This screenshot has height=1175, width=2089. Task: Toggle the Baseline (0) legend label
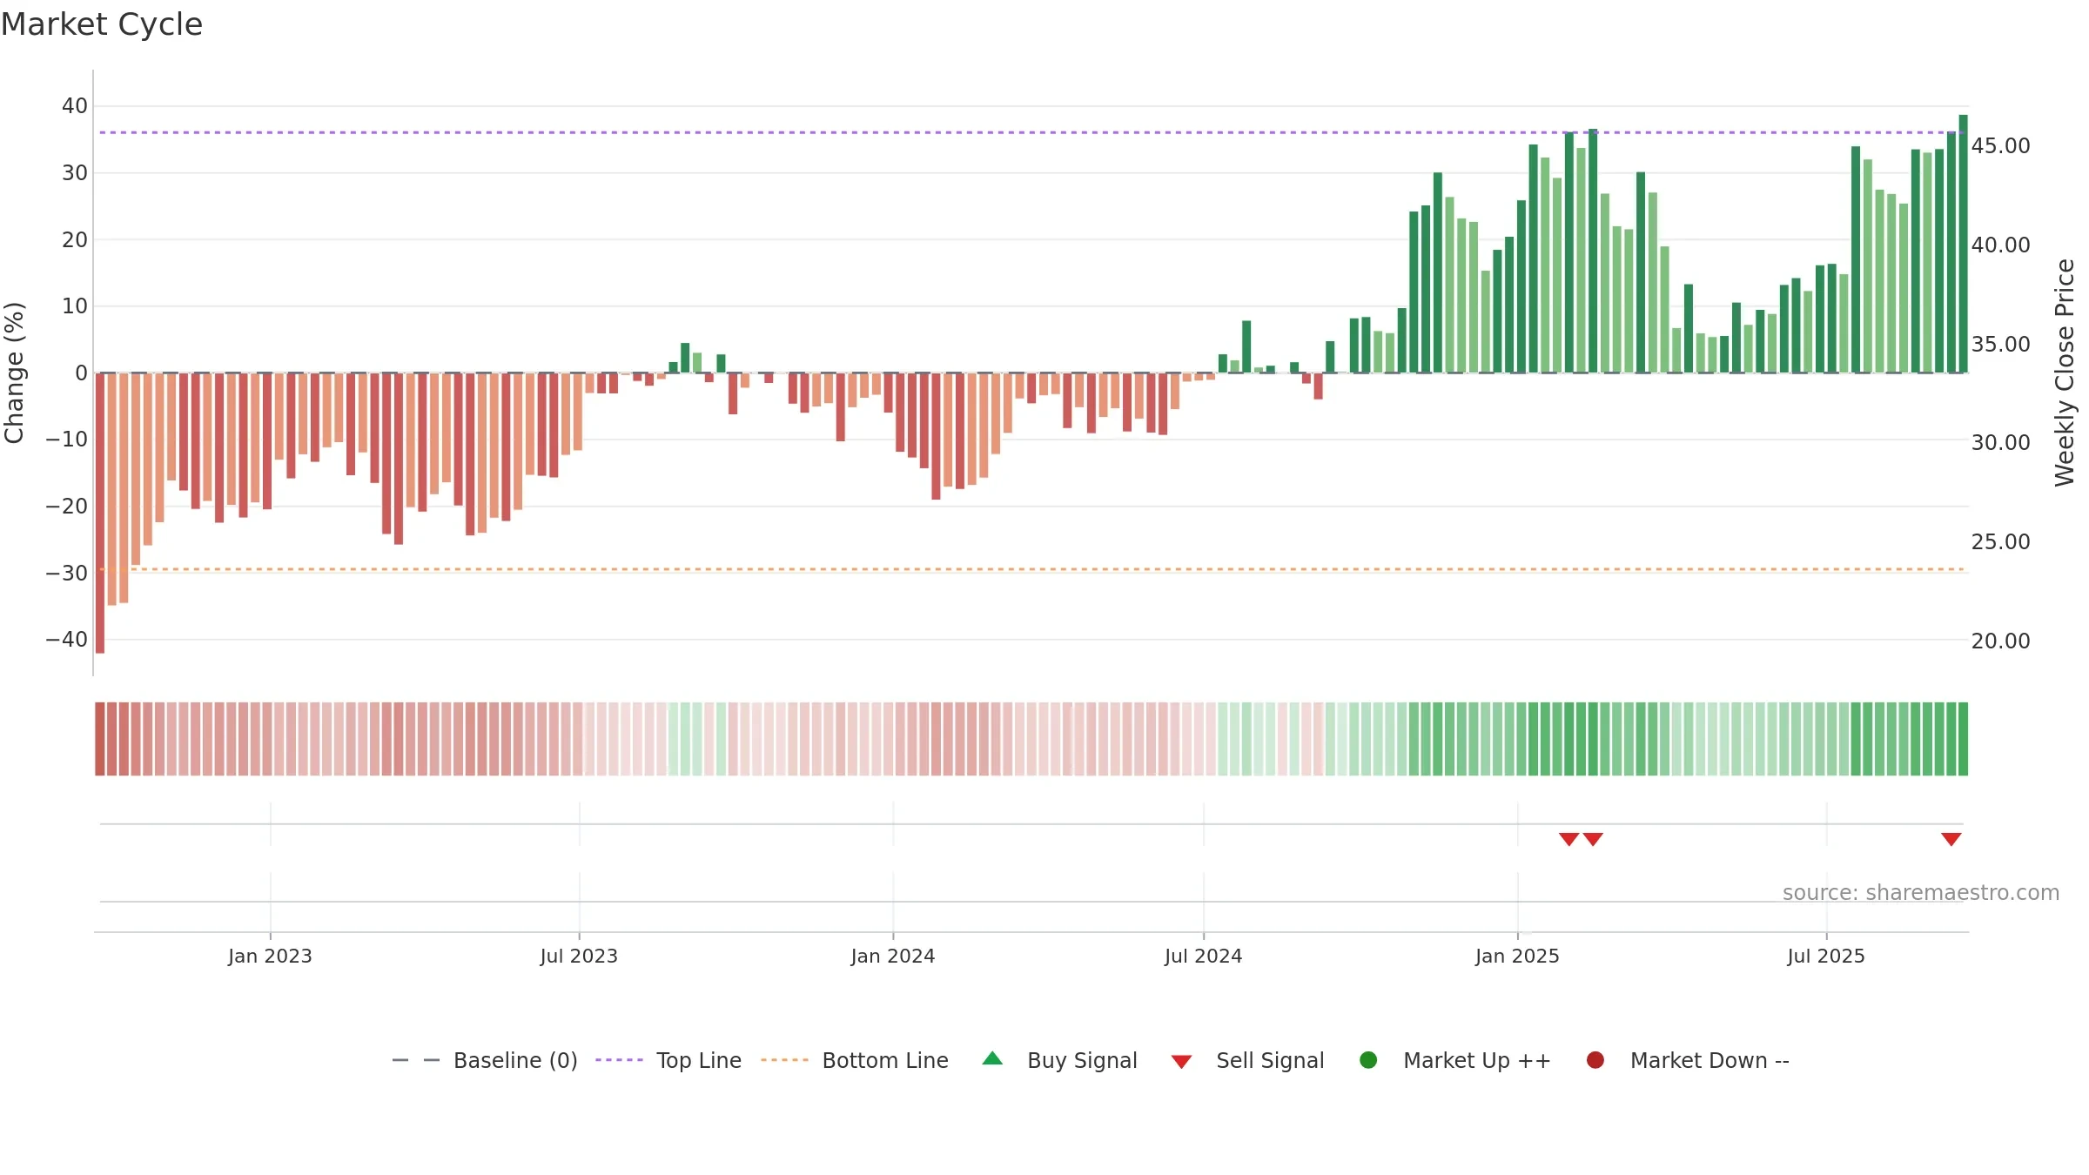[515, 1060]
